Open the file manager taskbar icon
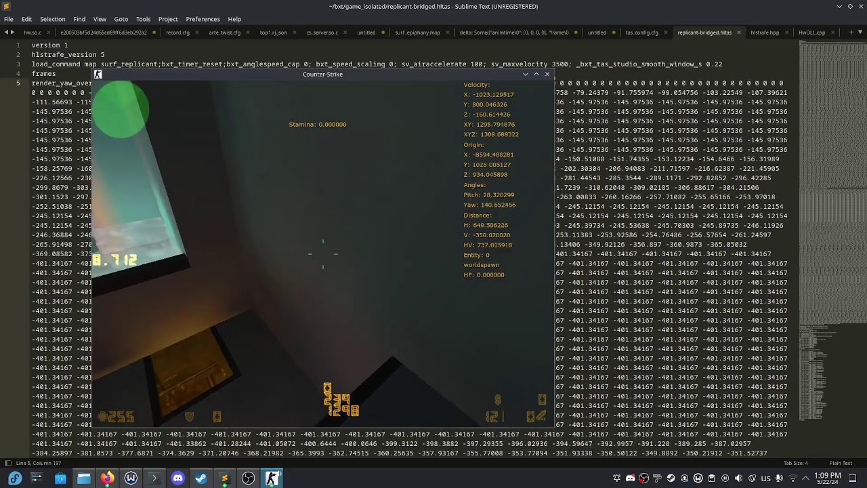This screenshot has height=488, width=867. [83, 478]
